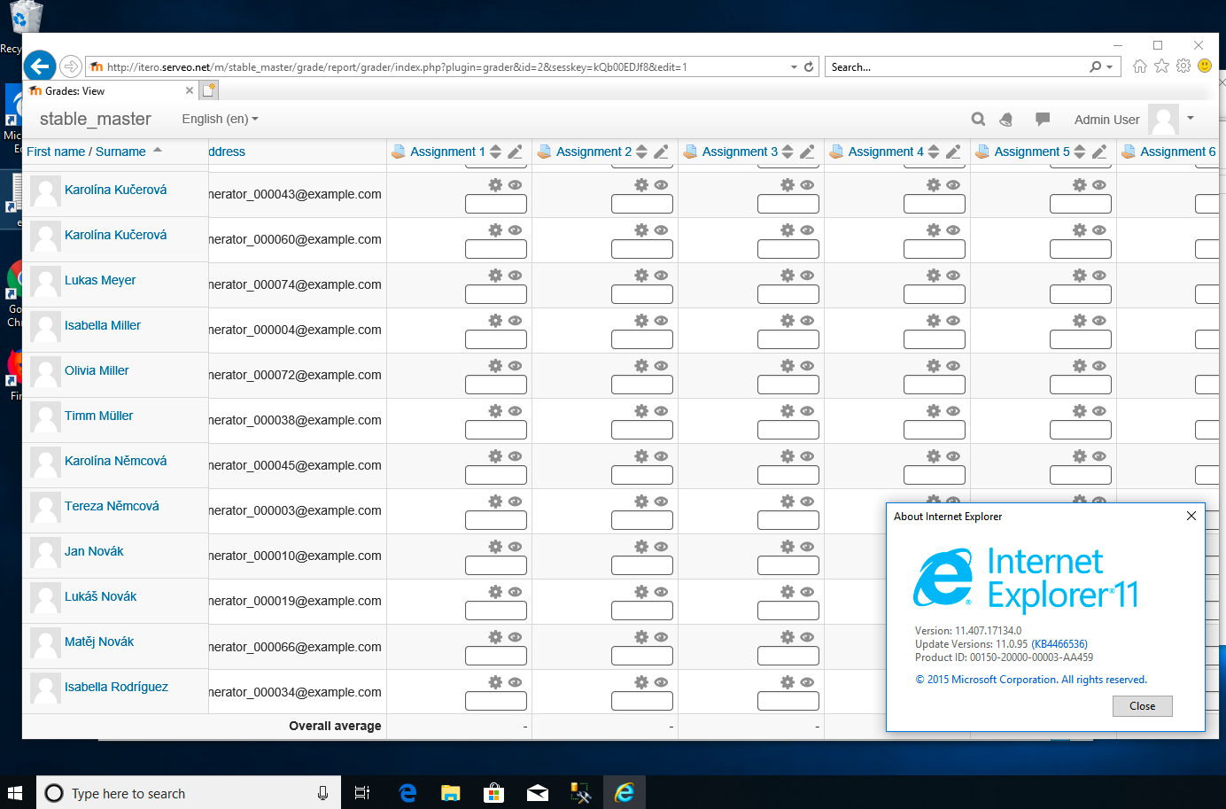Sort by the Assignment 2 sort arrows

[x=641, y=152]
